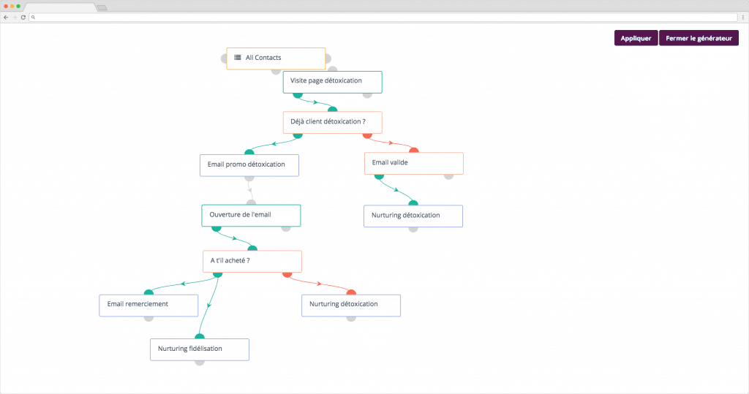This screenshot has width=749, height=394.
Task: Open the Ouverture de l'email node
Action: tap(252, 216)
